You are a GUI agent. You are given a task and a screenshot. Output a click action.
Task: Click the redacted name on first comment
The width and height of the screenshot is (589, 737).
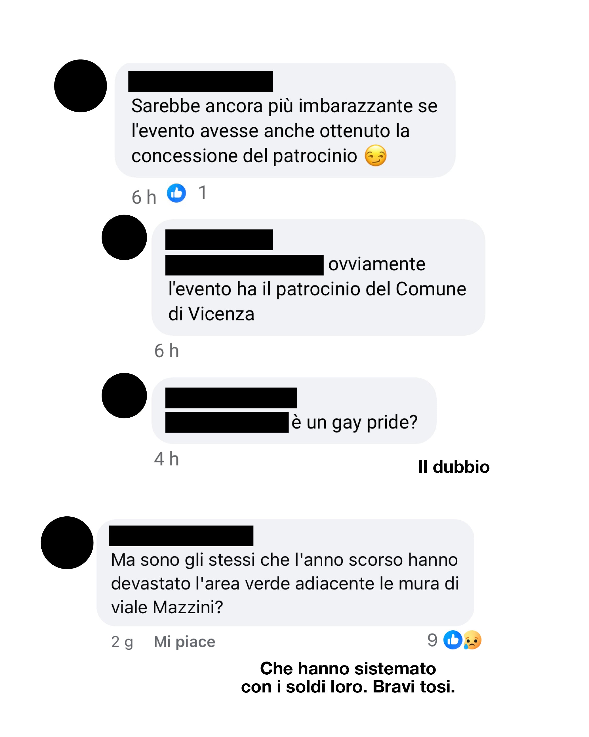[201, 81]
